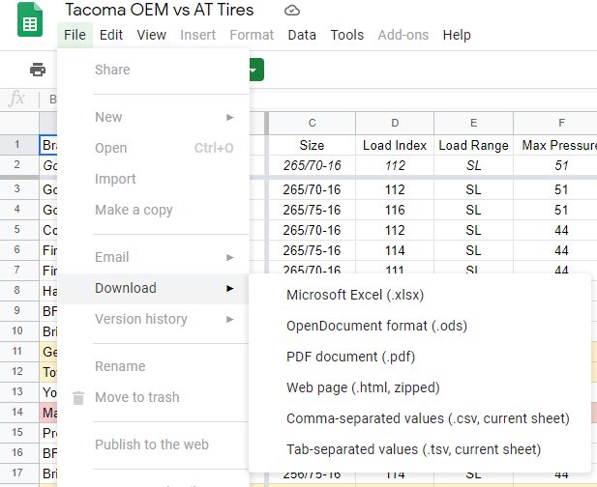Screen dimensions: 597x487
Task: Click italic 265/70-16 cell in row 2
Action: tap(313, 165)
